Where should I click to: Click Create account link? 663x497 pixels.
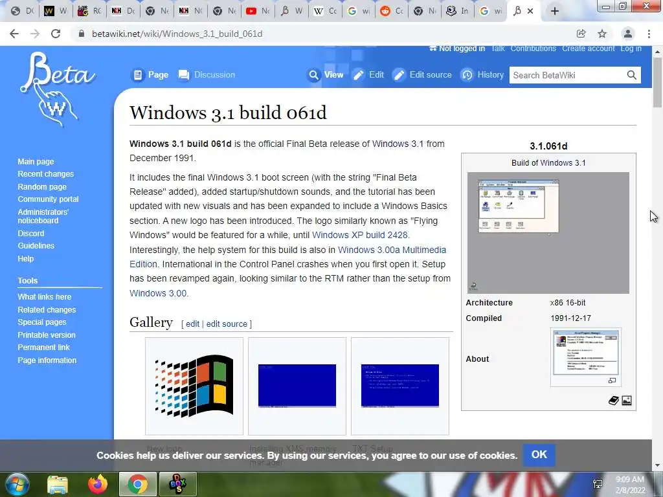[588, 49]
